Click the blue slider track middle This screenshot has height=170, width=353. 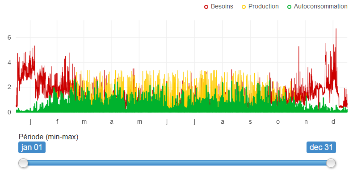pyautogui.click(x=177, y=163)
